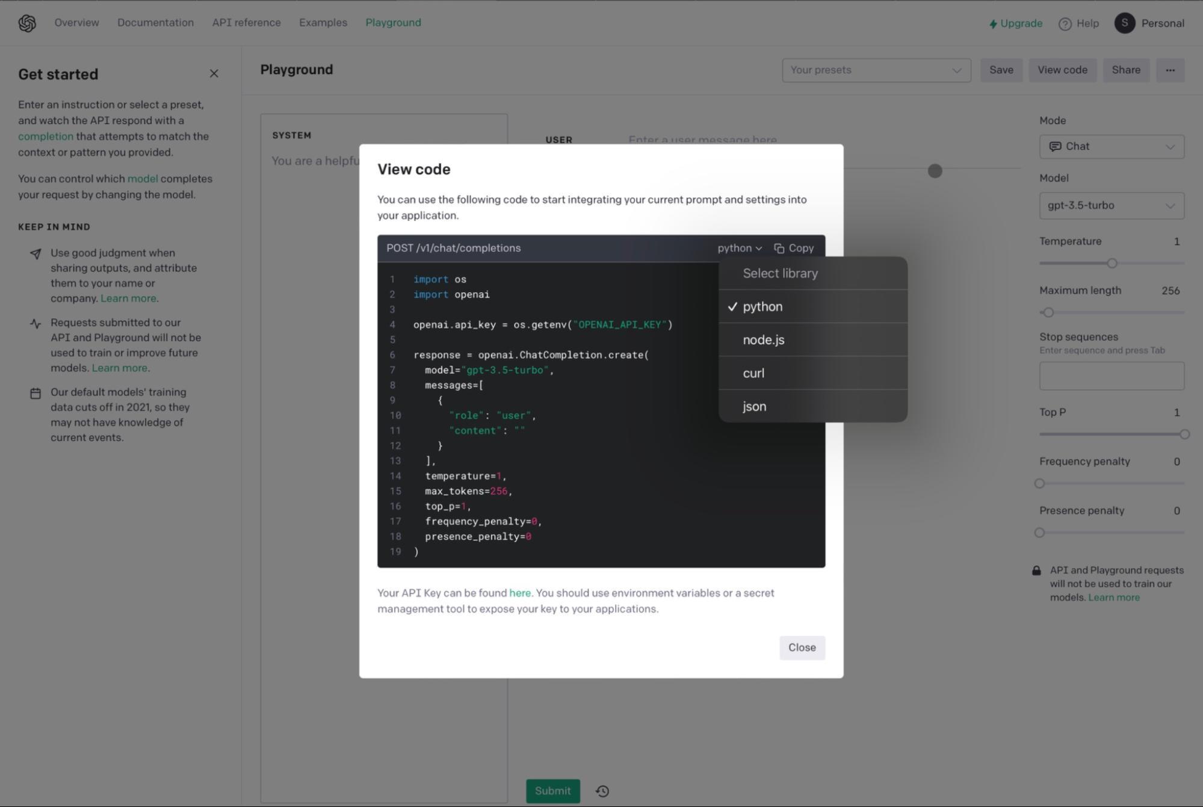Click Learn more after 'models.' in sidebar

click(x=119, y=368)
